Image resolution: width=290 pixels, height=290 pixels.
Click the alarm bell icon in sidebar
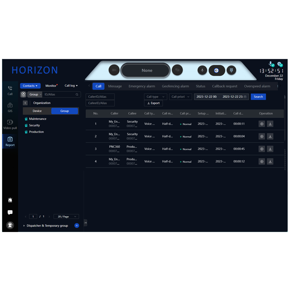pyautogui.click(x=10, y=200)
